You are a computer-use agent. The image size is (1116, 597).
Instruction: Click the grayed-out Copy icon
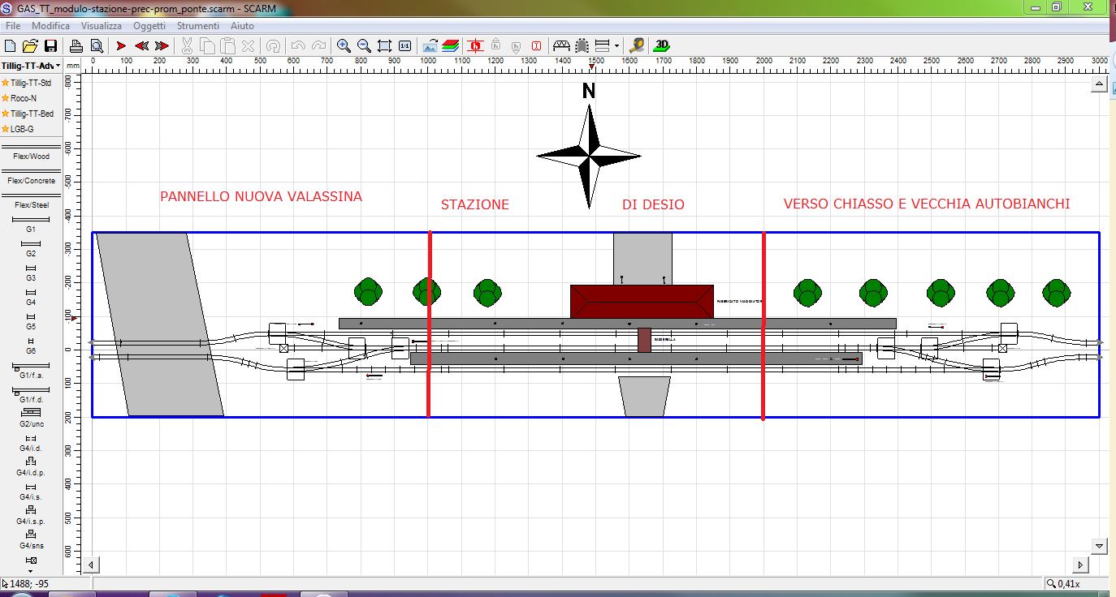[x=207, y=45]
